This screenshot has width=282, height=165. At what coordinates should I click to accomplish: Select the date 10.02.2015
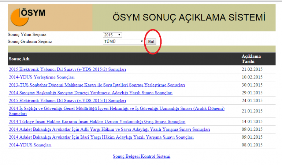[x=252, y=77]
